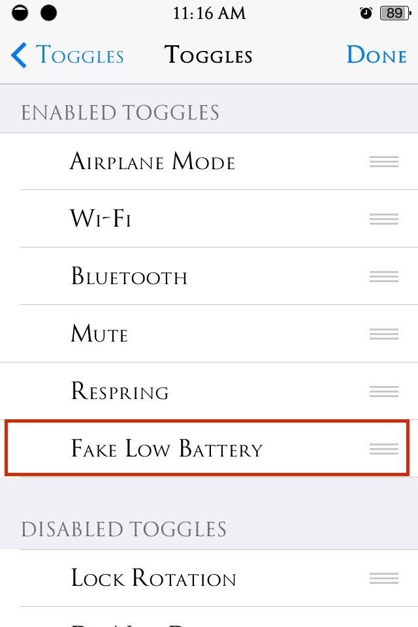Screen dimensions: 418x627
Task: Tap the battery percentage indicator
Action: point(394,13)
